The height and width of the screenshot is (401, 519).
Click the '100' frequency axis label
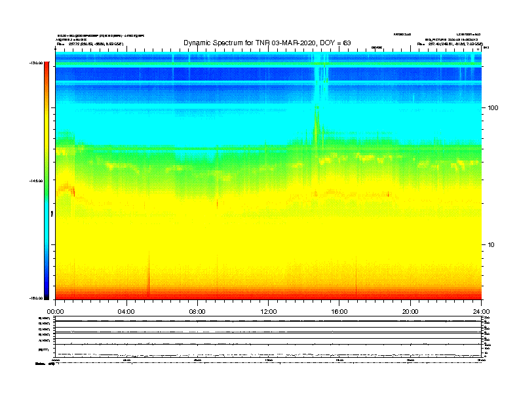coord(493,108)
